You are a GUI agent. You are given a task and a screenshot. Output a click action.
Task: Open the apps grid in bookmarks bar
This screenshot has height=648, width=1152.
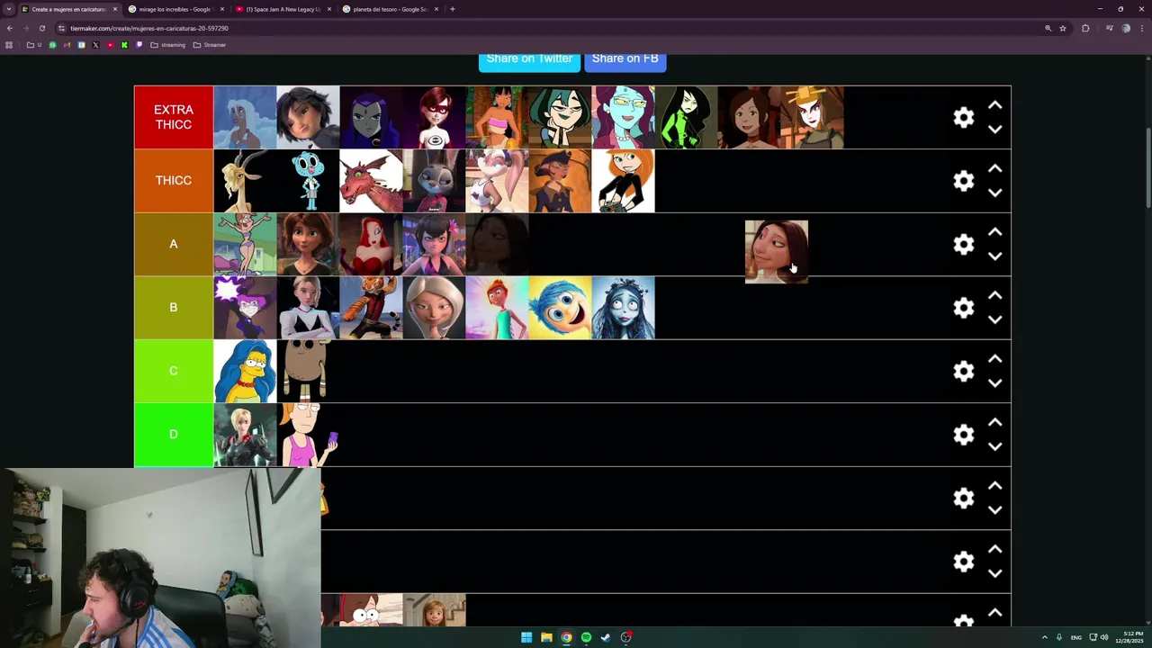[x=9, y=45]
